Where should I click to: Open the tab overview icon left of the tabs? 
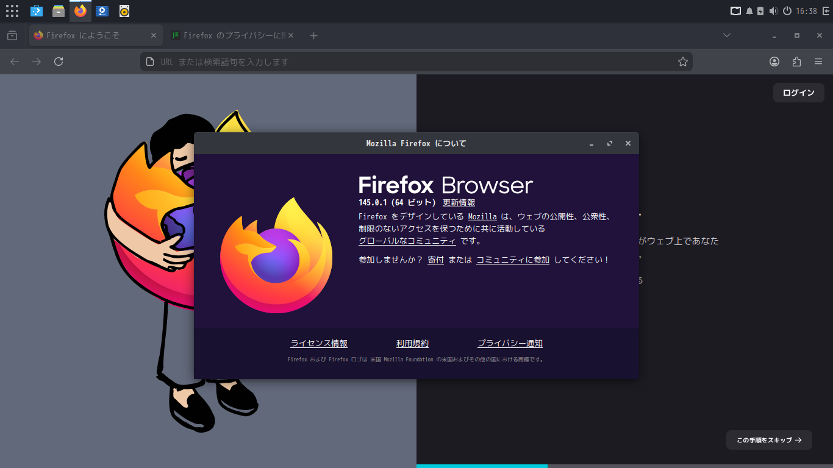click(x=12, y=36)
